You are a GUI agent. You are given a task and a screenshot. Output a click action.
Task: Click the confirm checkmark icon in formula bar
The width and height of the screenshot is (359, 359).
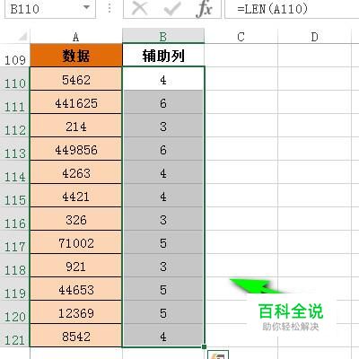172,8
